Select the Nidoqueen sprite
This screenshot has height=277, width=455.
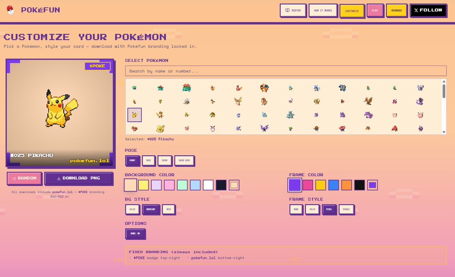pyautogui.click(x=290, y=115)
